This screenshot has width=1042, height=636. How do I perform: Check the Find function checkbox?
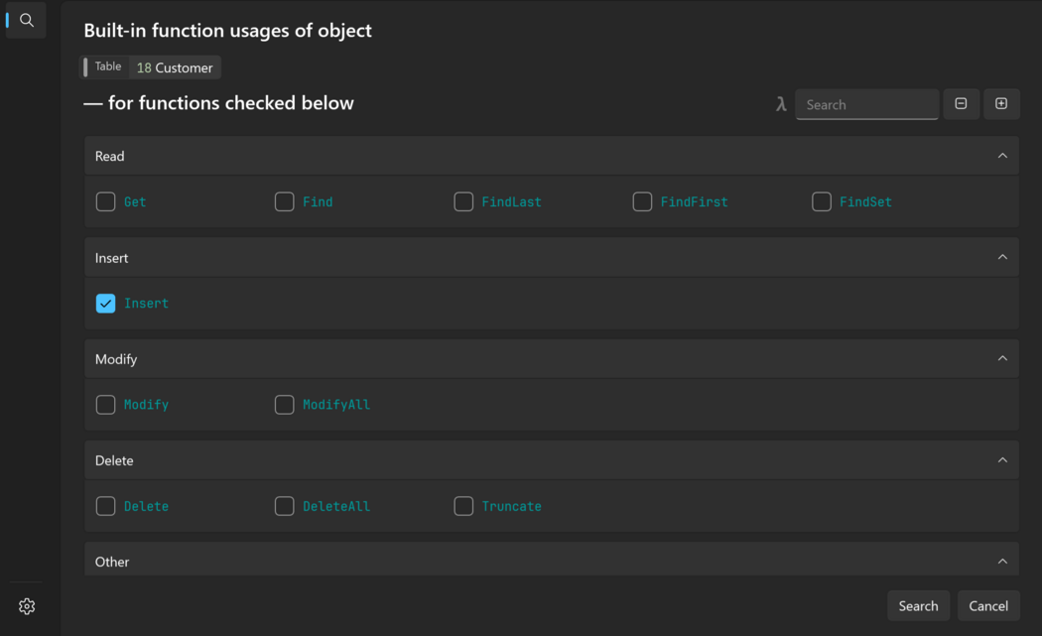(x=285, y=201)
